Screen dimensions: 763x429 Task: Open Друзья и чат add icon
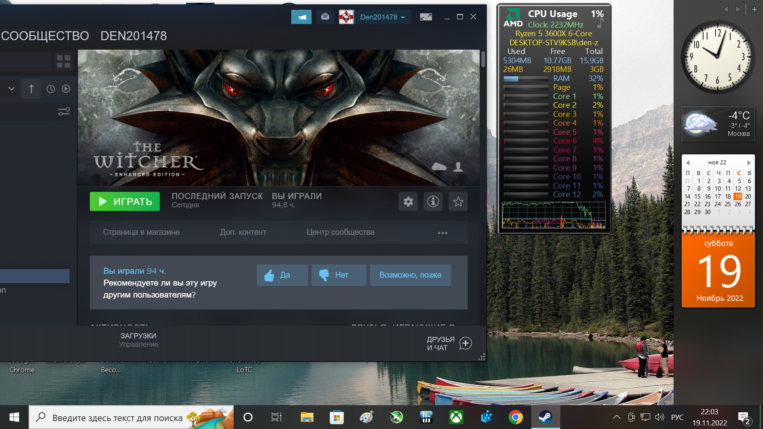click(x=465, y=343)
